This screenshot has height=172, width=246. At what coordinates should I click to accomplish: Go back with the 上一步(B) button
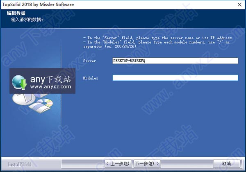(119, 164)
